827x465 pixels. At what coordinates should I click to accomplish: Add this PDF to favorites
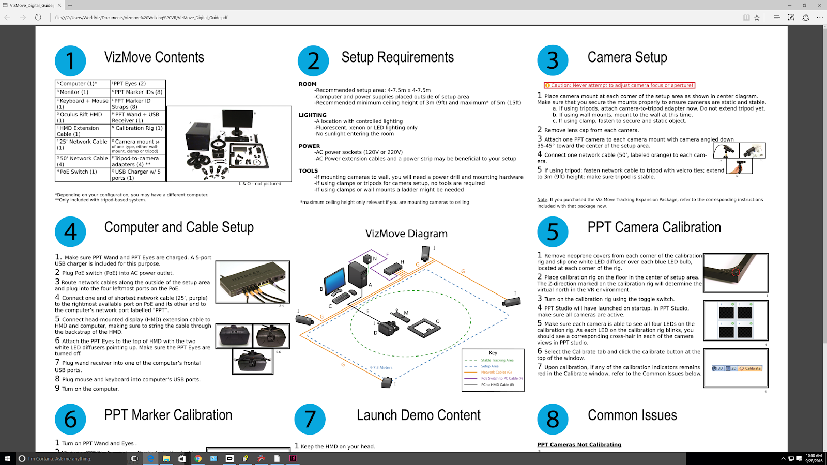click(757, 17)
